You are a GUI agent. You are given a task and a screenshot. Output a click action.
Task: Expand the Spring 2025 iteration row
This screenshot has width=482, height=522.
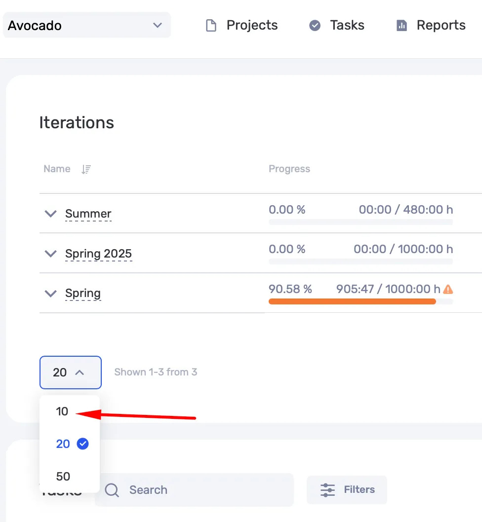coord(51,253)
